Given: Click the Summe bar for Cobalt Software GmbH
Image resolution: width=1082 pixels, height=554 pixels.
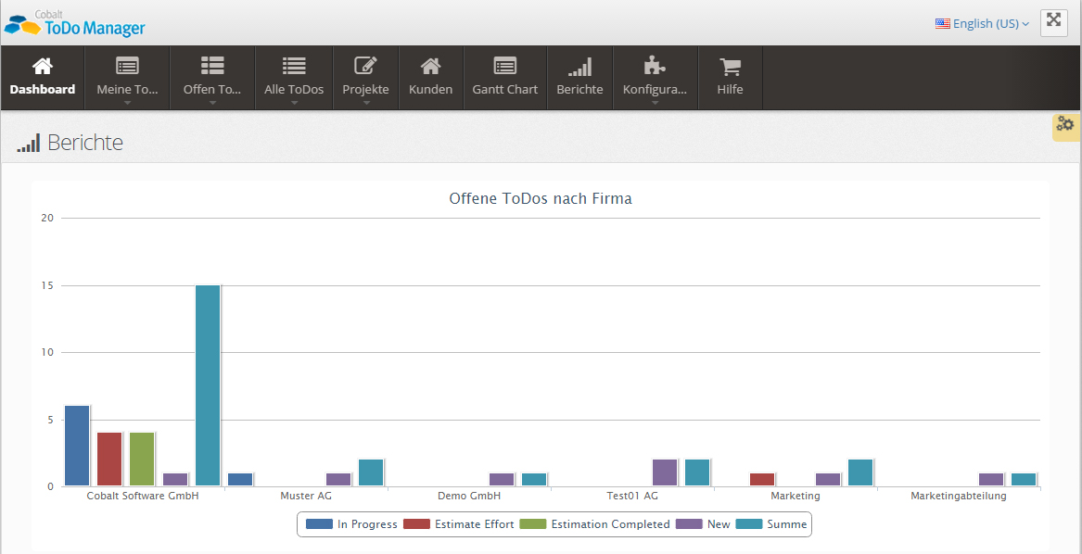Looking at the screenshot, I should [208, 384].
